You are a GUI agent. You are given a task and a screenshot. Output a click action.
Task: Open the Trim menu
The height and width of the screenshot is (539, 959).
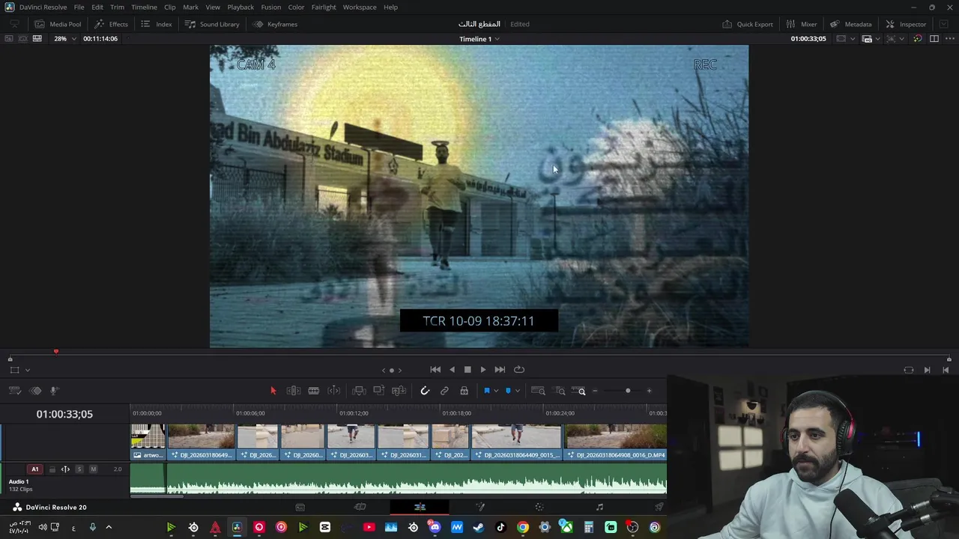117,7
